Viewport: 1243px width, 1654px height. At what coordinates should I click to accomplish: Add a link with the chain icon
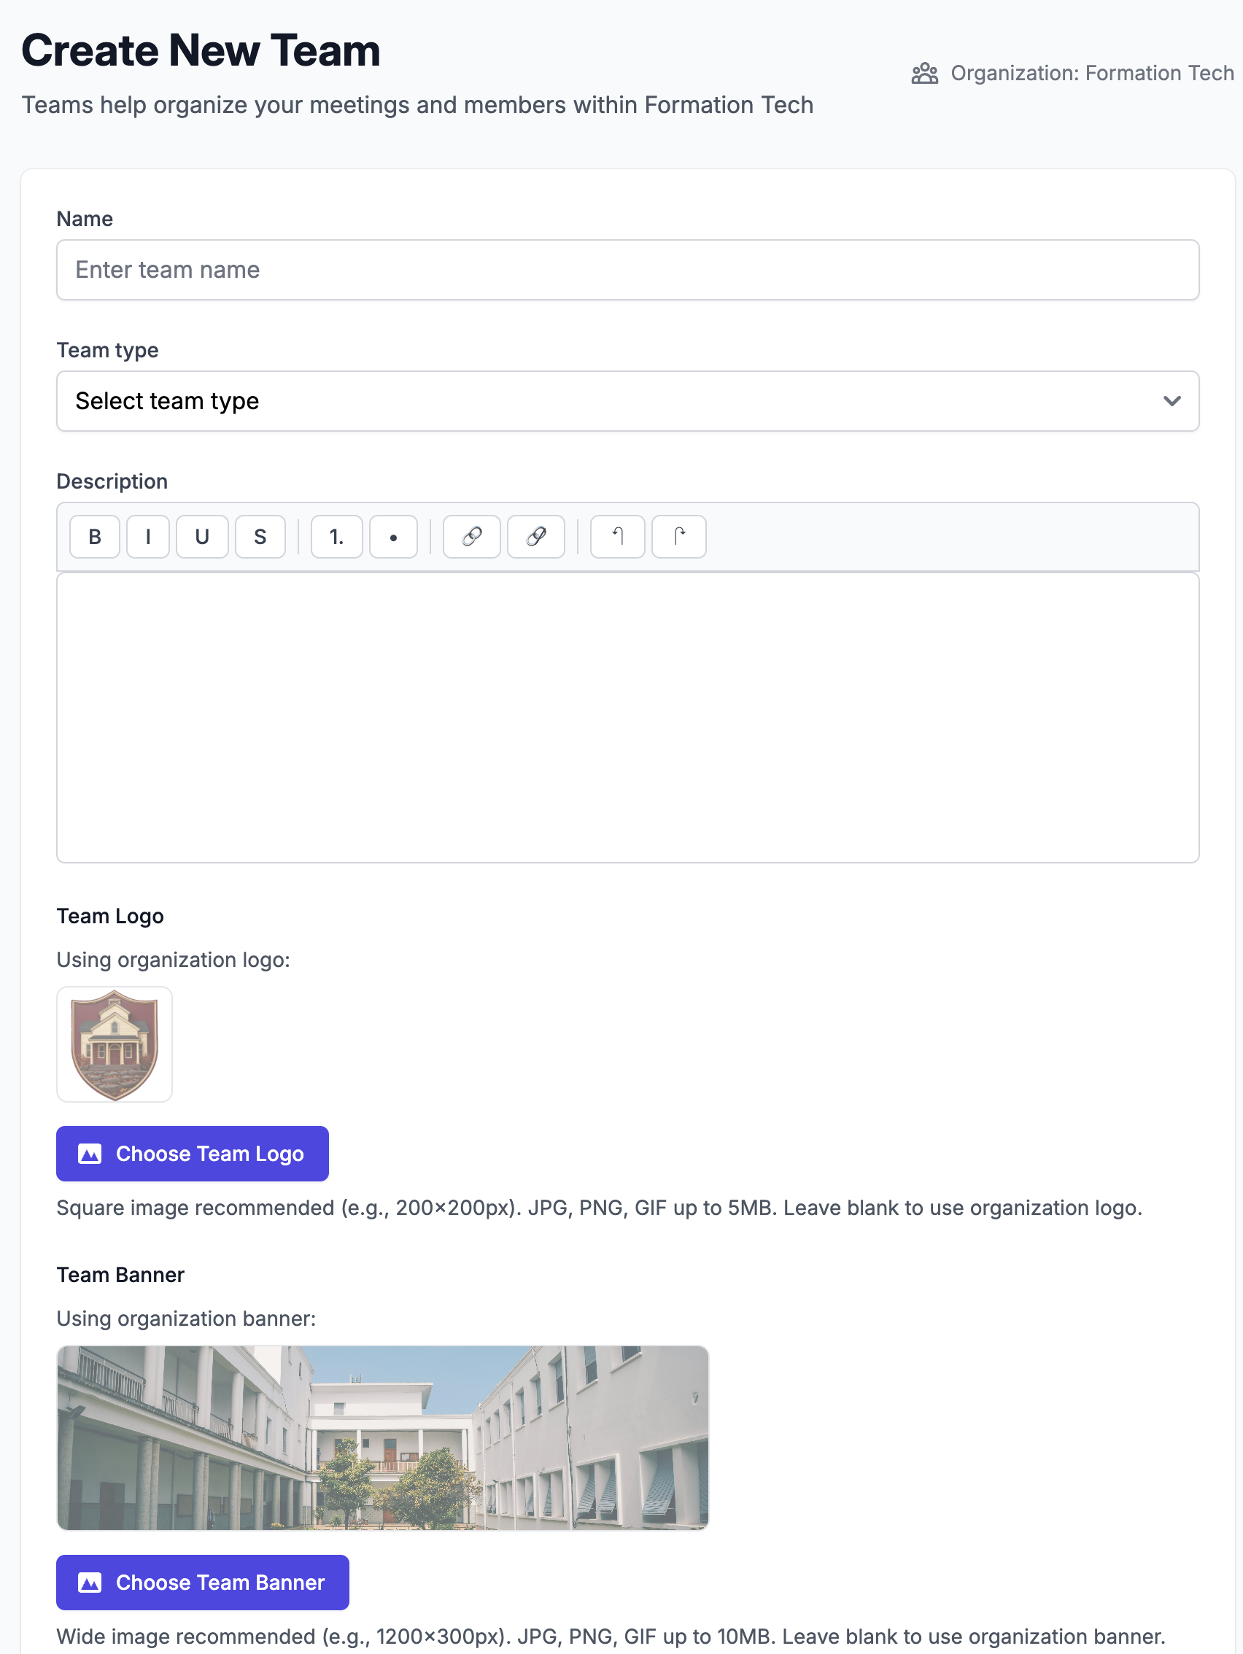click(472, 537)
